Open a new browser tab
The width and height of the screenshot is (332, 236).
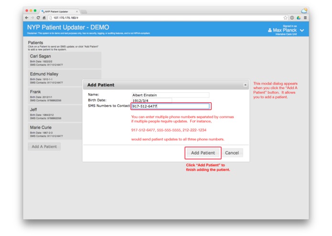[x=84, y=12]
